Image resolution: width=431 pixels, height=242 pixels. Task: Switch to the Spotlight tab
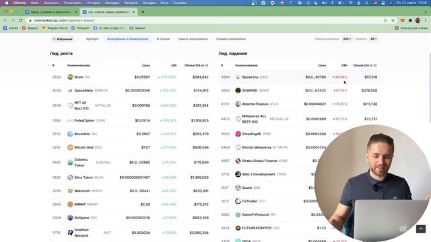click(92, 39)
